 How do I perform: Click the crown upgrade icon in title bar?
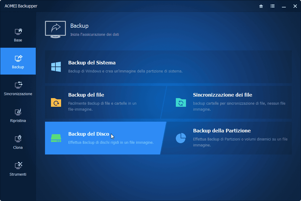261,6
